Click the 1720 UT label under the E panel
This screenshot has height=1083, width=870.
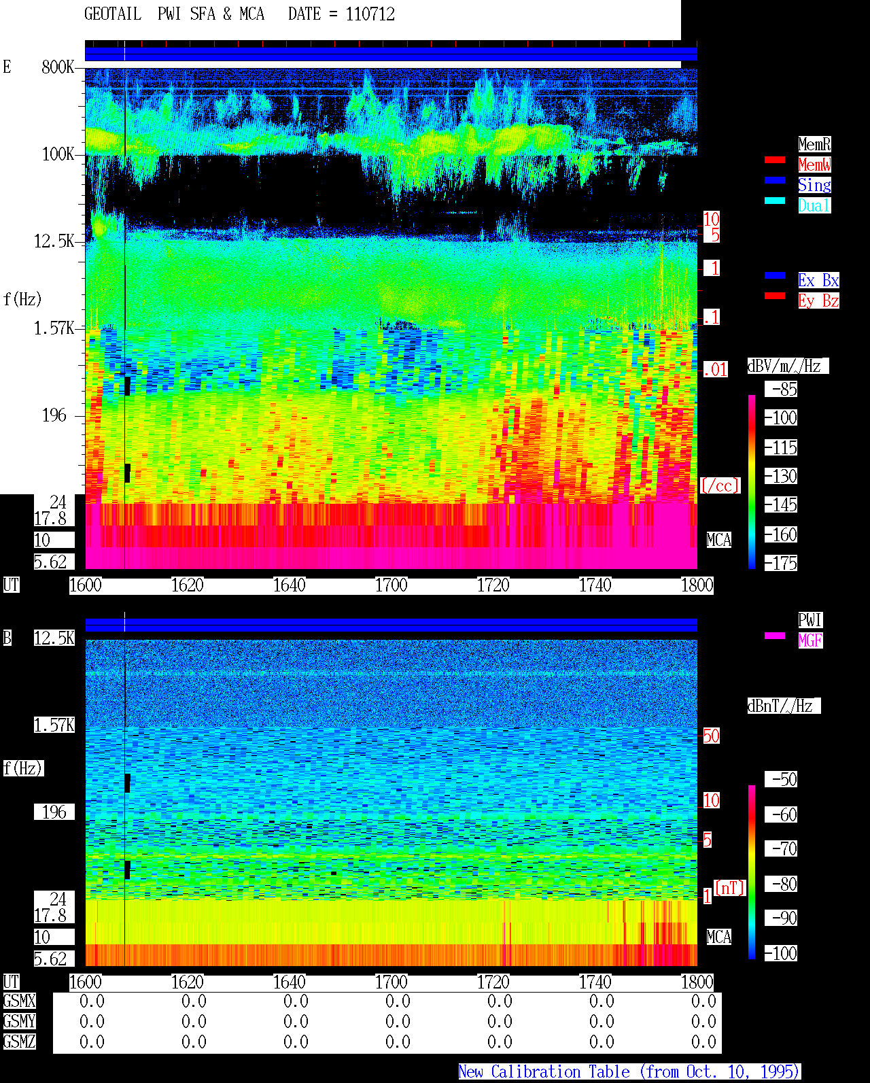pyautogui.click(x=493, y=585)
